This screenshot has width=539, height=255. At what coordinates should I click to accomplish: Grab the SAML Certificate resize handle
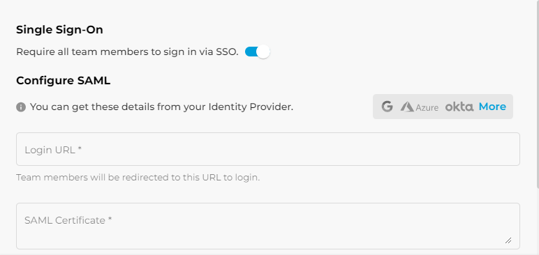point(508,240)
